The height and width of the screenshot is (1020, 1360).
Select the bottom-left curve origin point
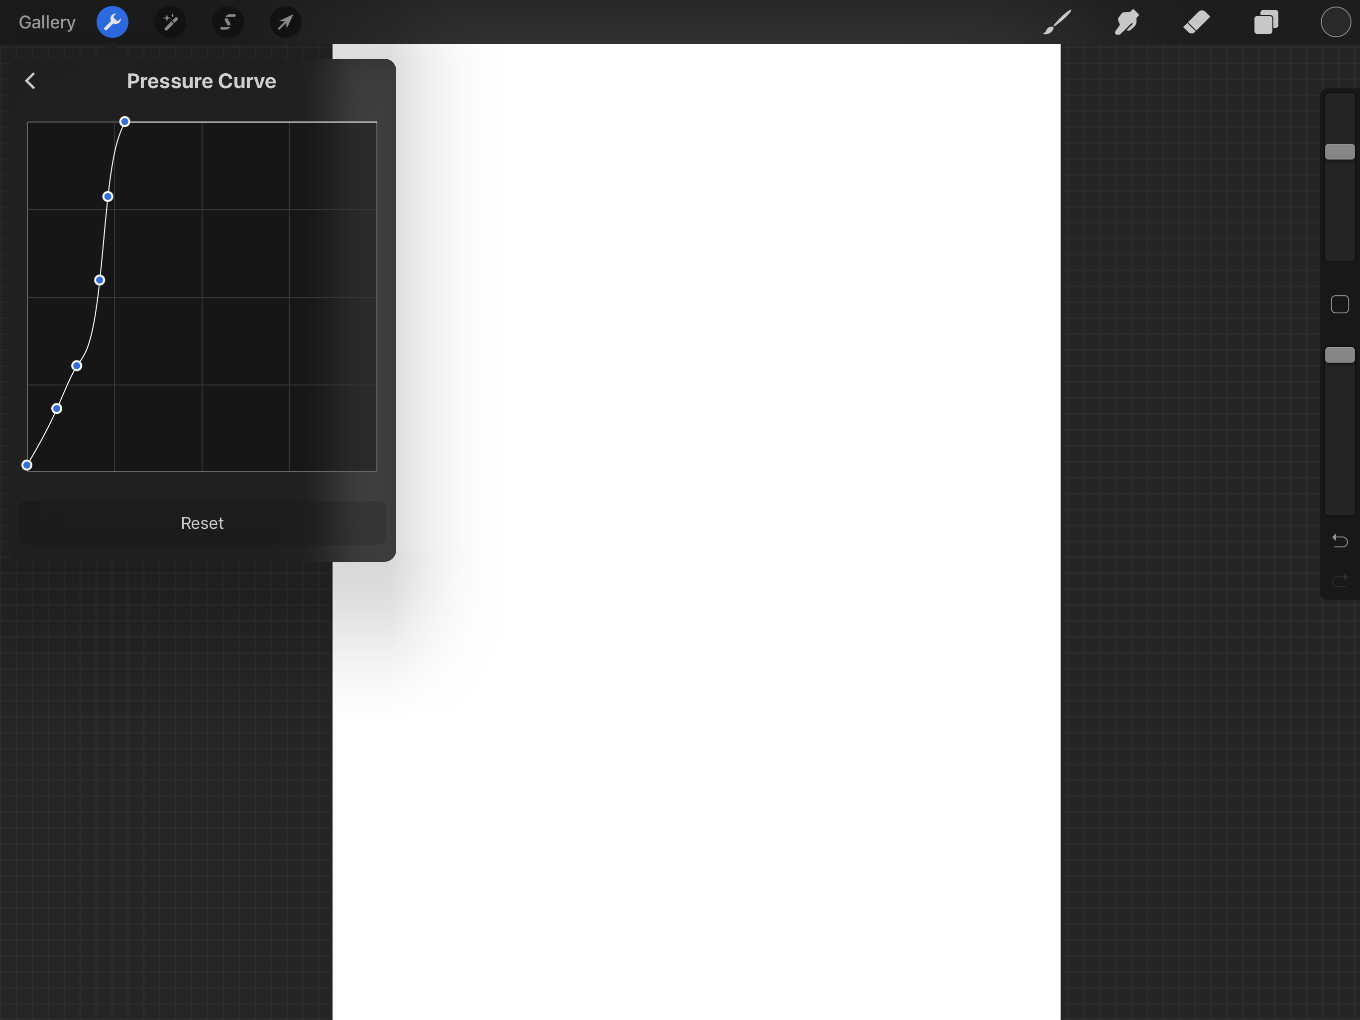[x=27, y=465]
